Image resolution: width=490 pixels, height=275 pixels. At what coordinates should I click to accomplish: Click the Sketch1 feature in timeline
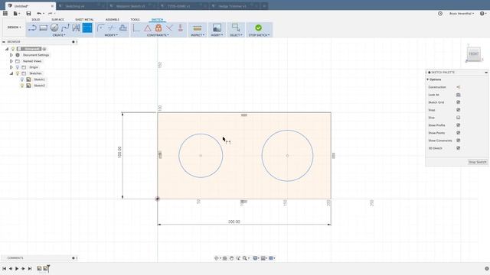39,268
